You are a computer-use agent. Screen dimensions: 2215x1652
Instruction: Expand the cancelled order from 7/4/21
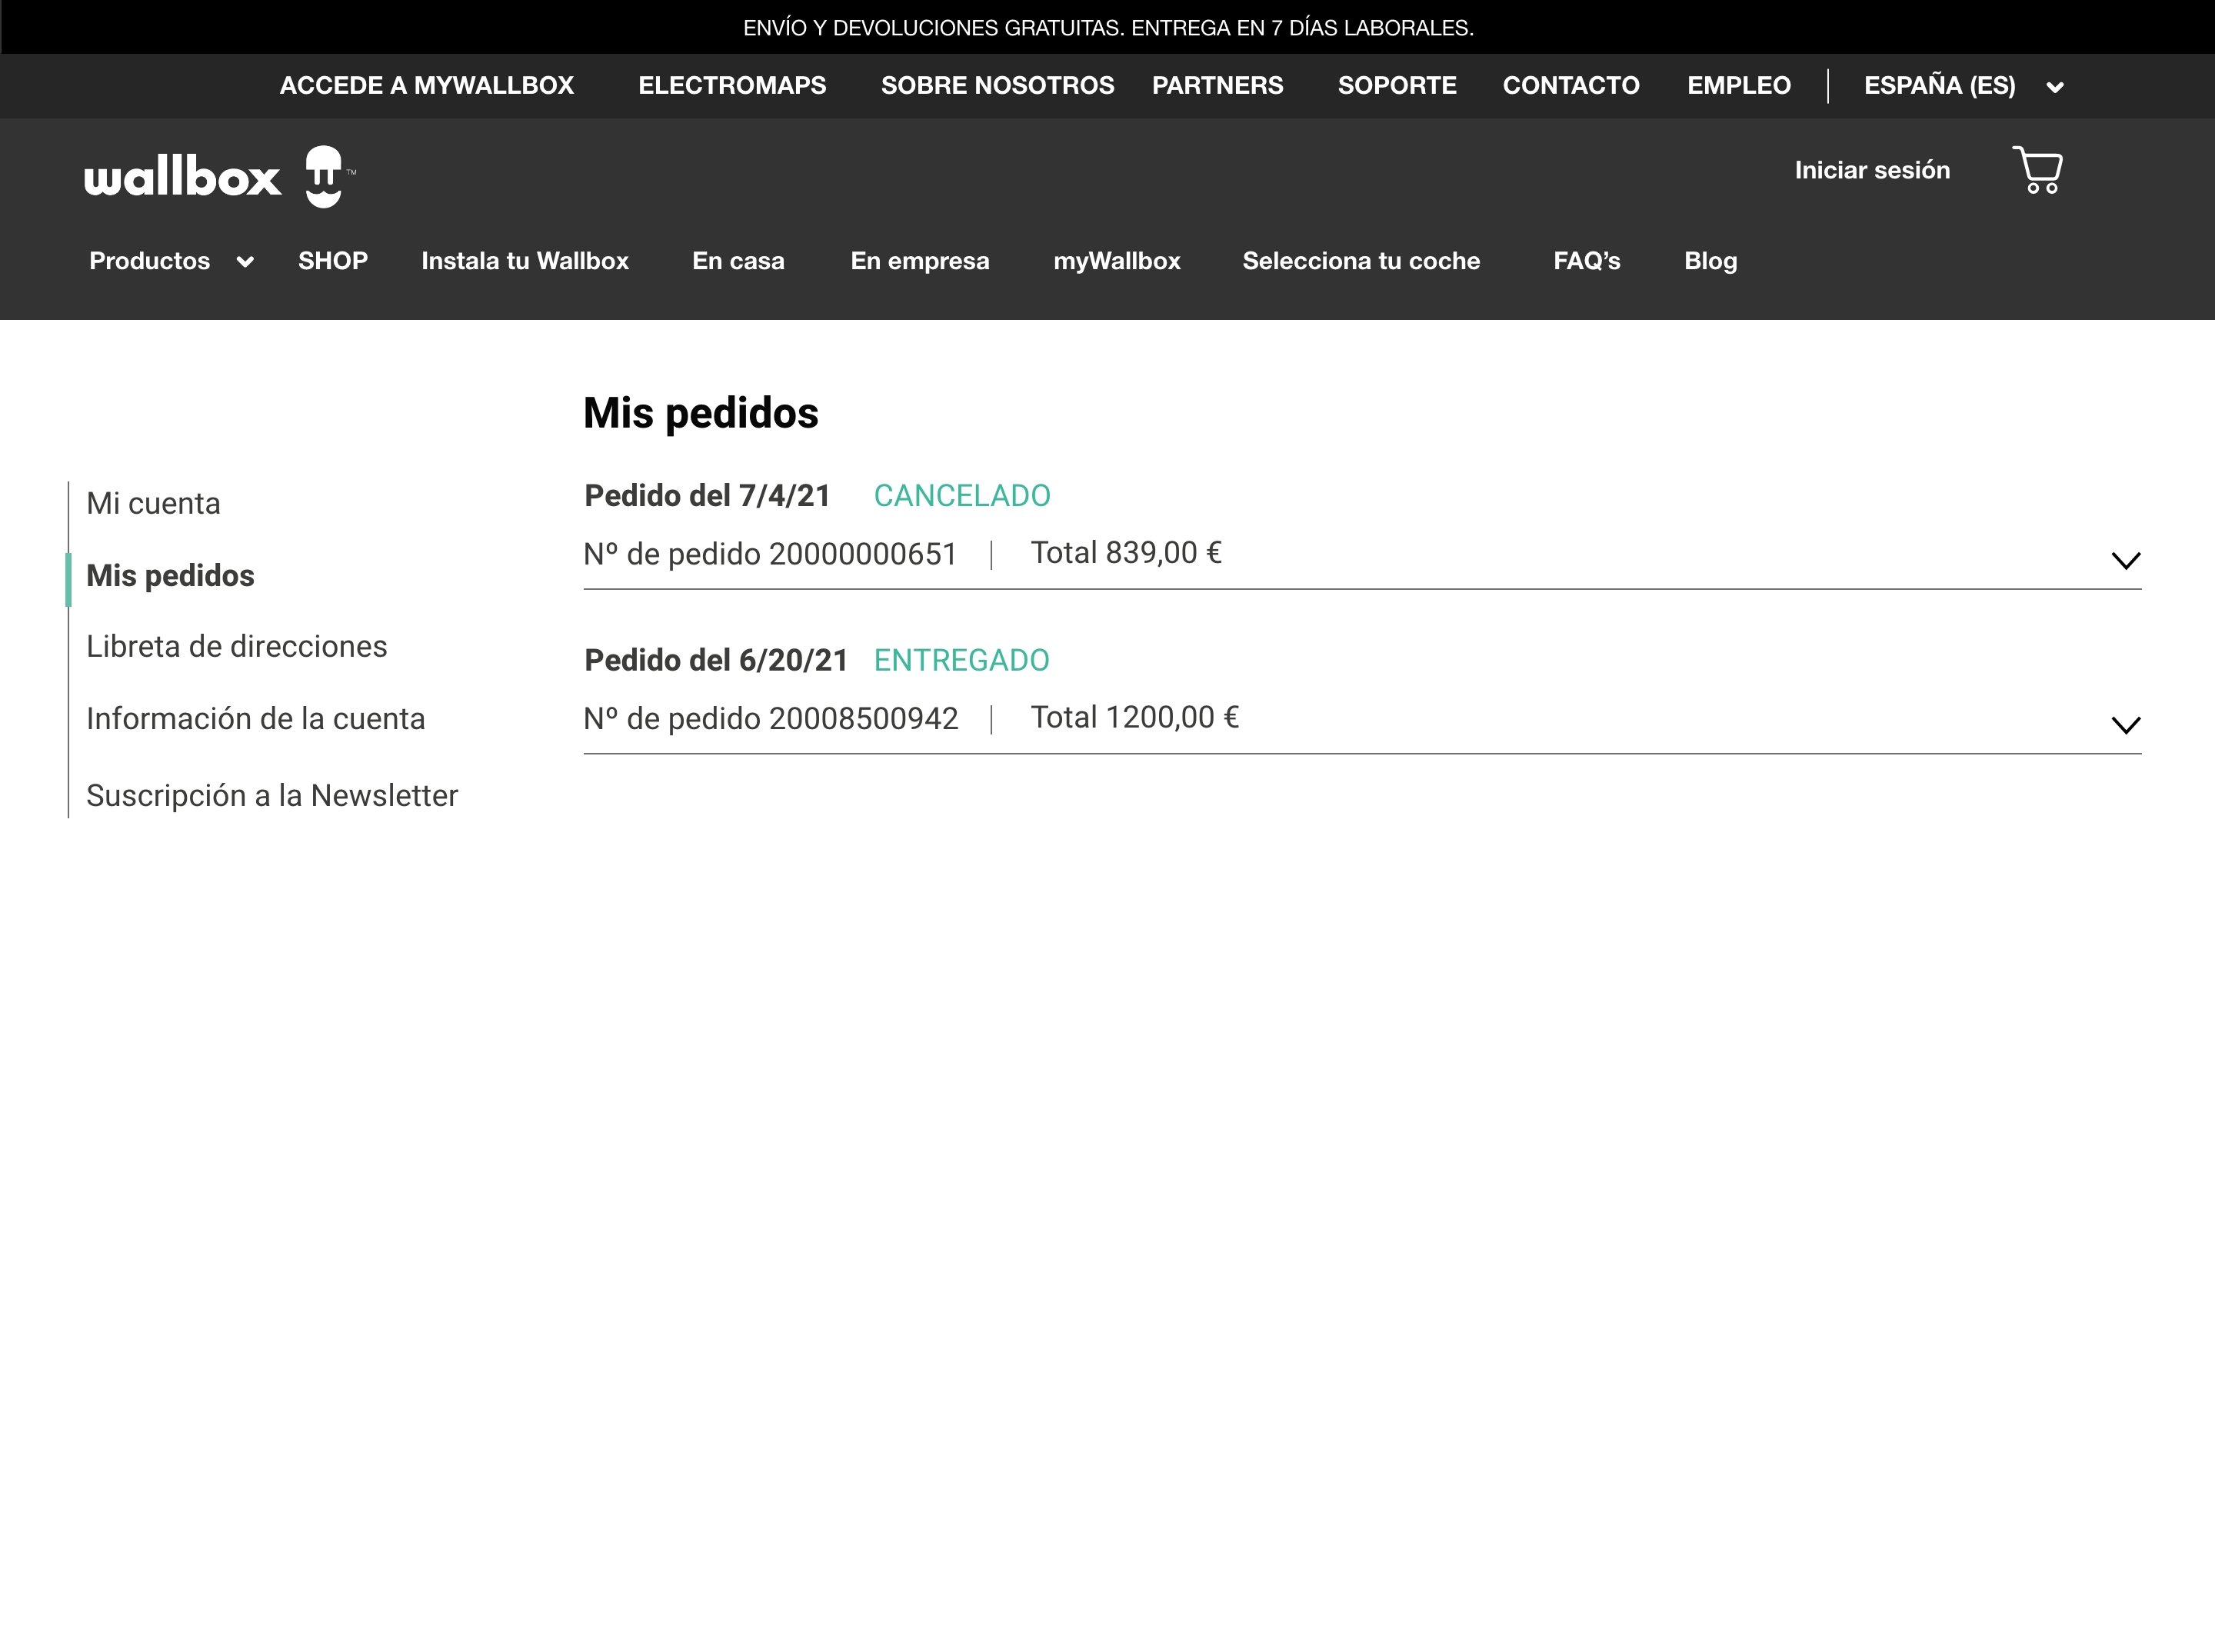click(x=2125, y=560)
